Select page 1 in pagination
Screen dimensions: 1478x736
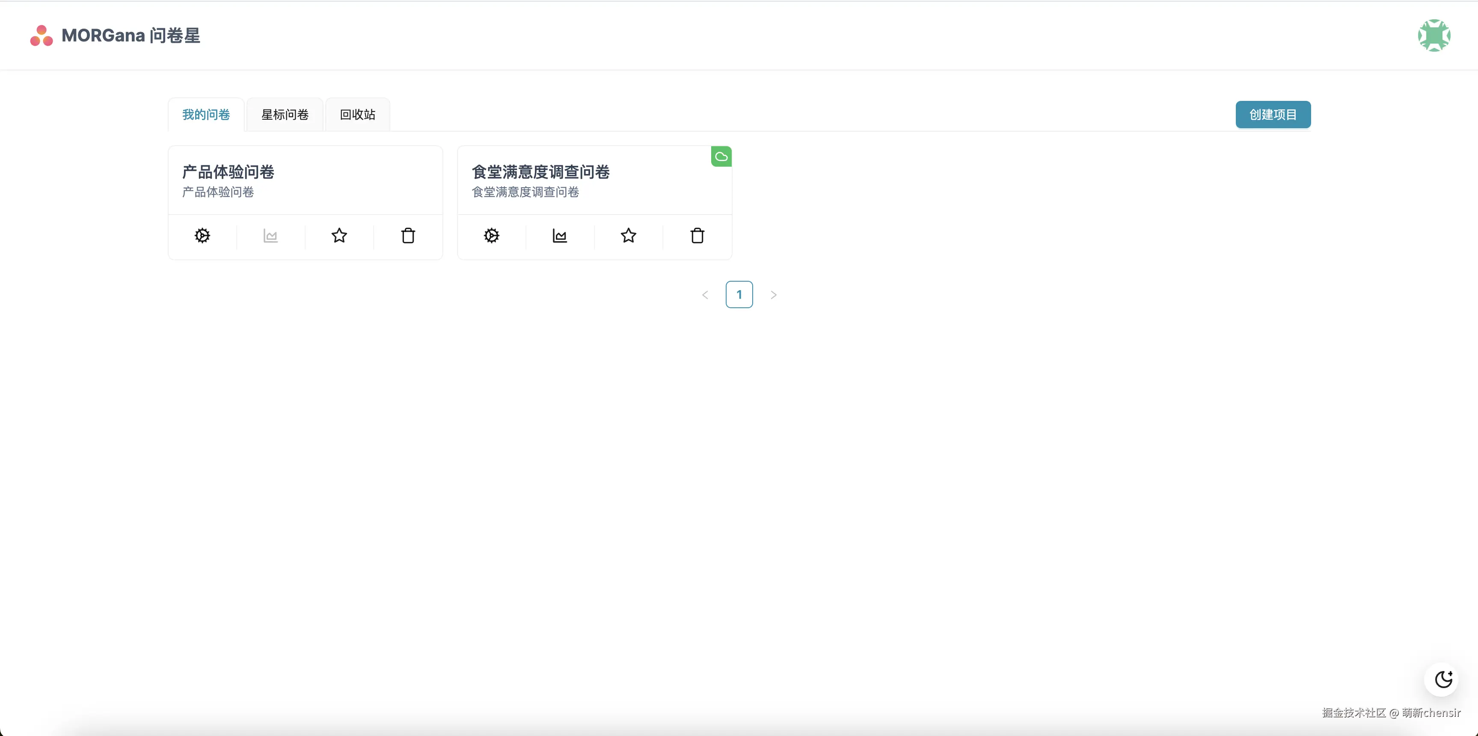point(739,294)
